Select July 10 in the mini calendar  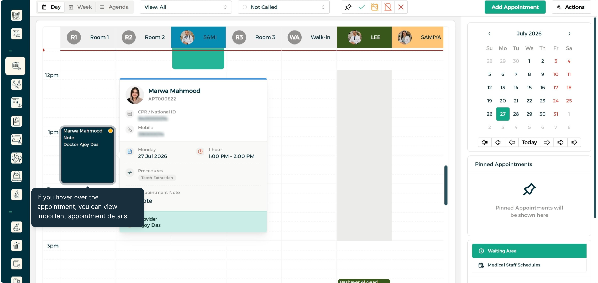pyautogui.click(x=556, y=74)
